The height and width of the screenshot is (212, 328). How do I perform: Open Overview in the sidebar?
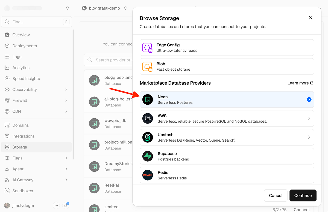tap(36, 35)
